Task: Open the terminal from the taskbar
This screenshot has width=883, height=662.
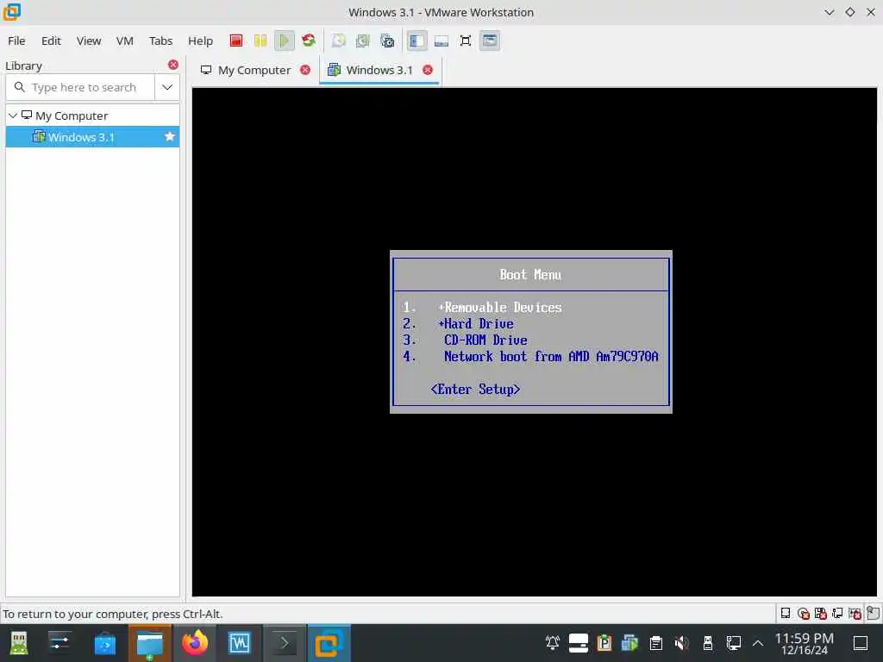Action: pyautogui.click(x=285, y=643)
